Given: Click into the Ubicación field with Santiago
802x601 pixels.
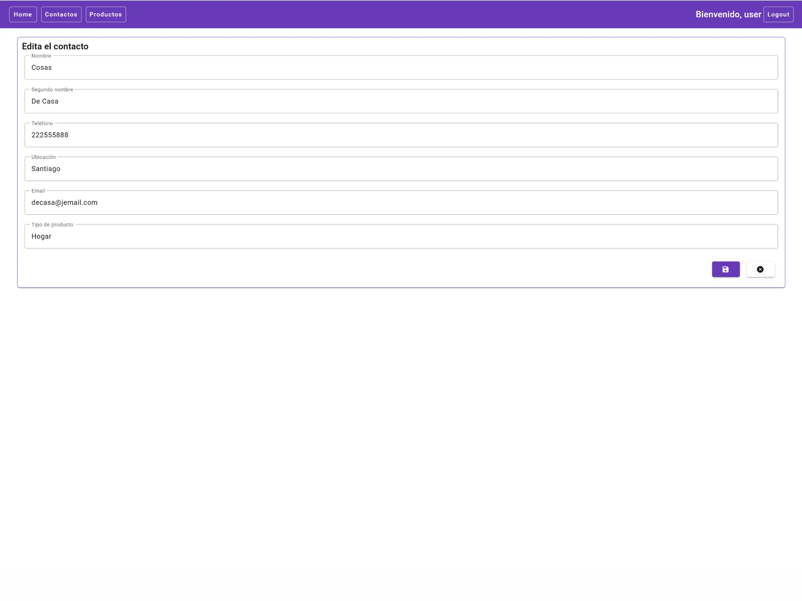Looking at the screenshot, I should tap(401, 169).
